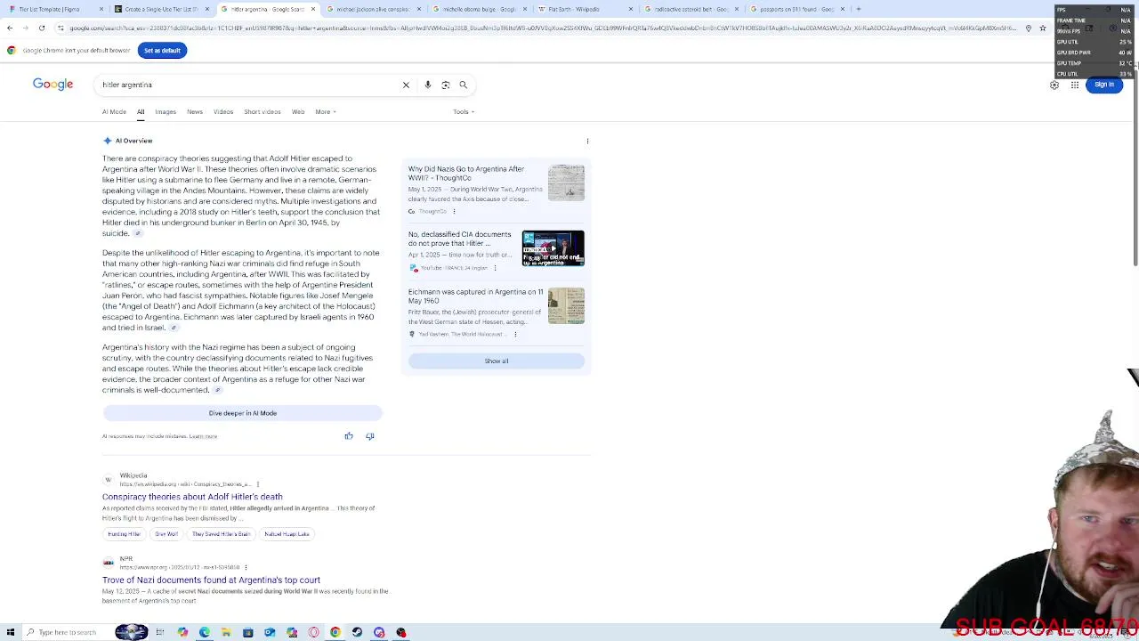The height and width of the screenshot is (641, 1139).
Task: Give thumbs down to AI Overview
Action: point(370,436)
